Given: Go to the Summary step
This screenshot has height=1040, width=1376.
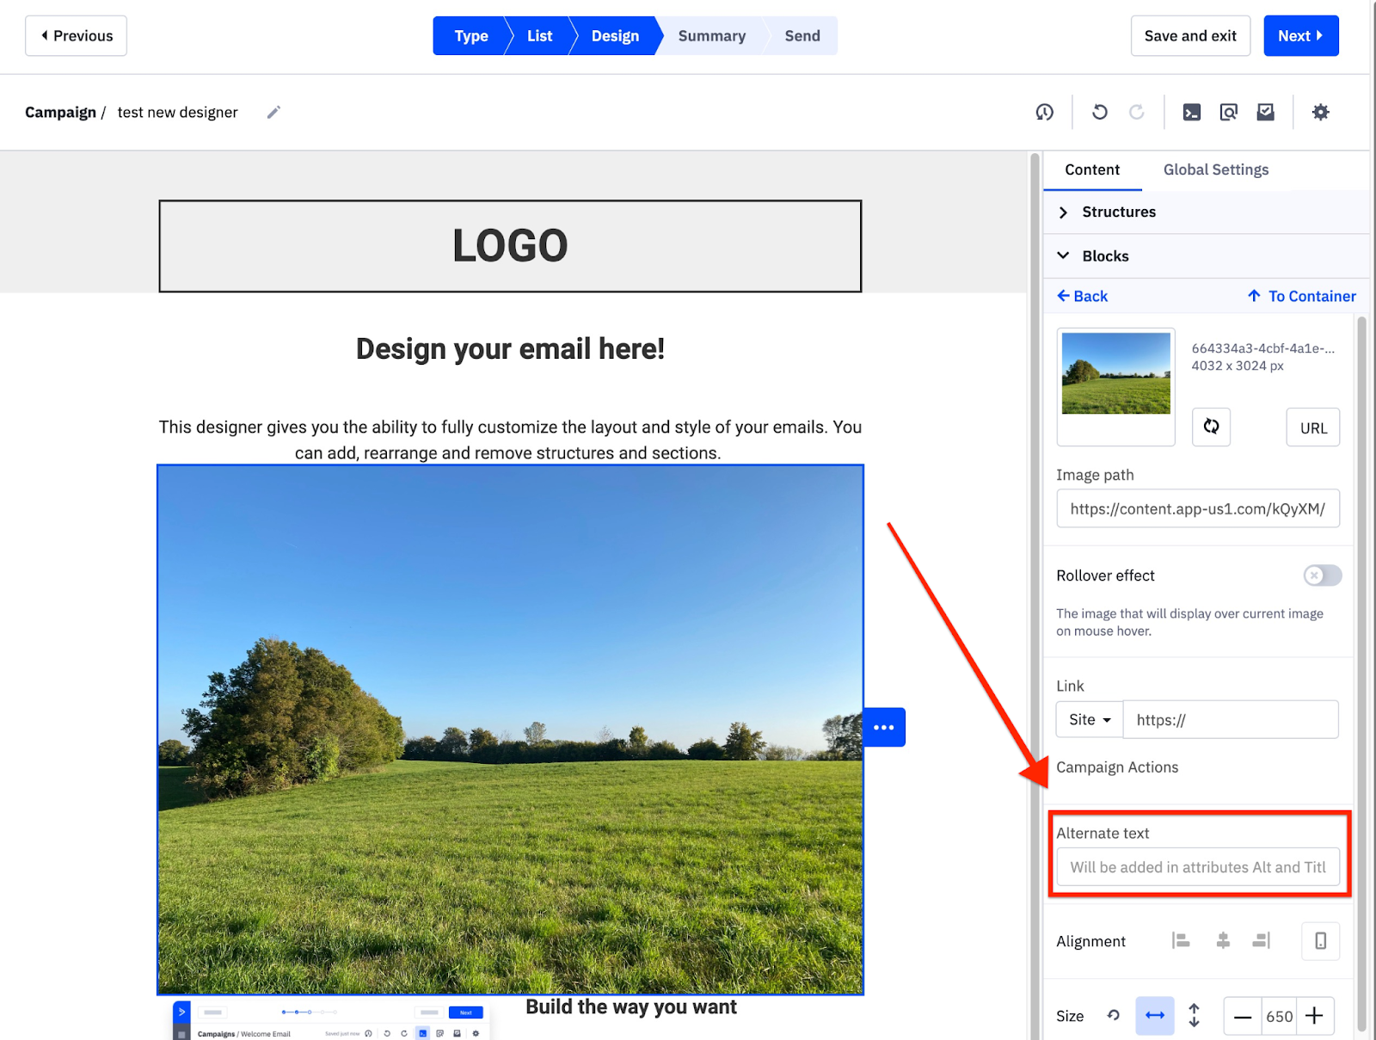Looking at the screenshot, I should click(x=711, y=36).
